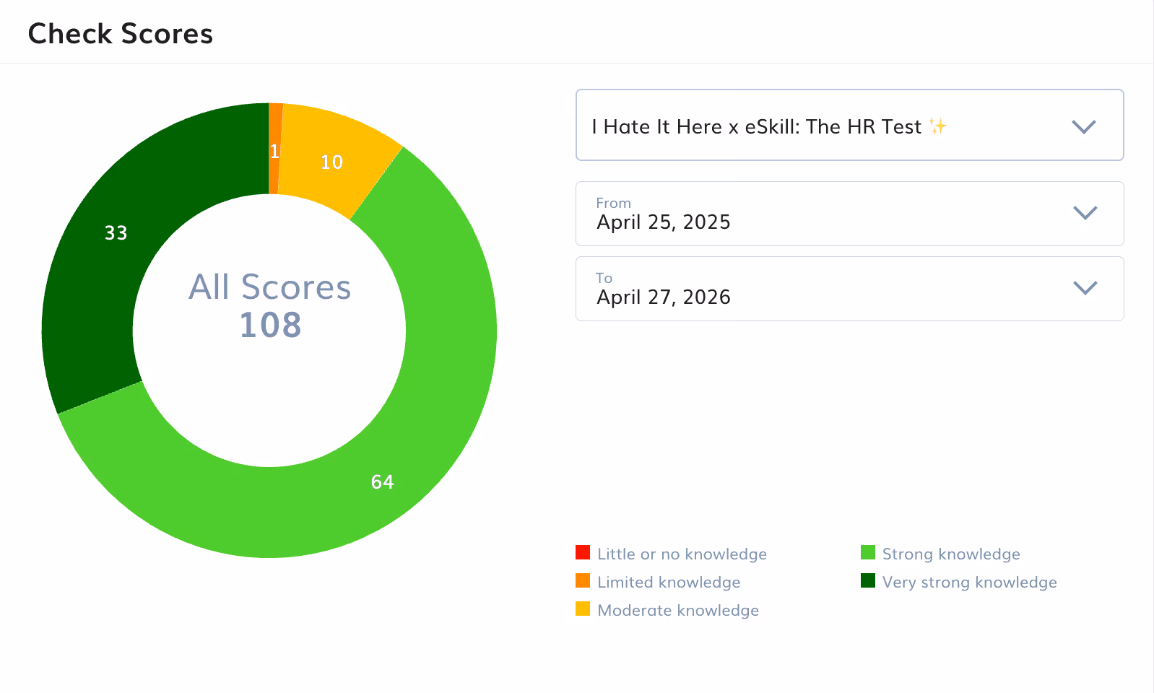Select the dark green 33 donut segment
This screenshot has width=1154, height=693.
[x=116, y=232]
